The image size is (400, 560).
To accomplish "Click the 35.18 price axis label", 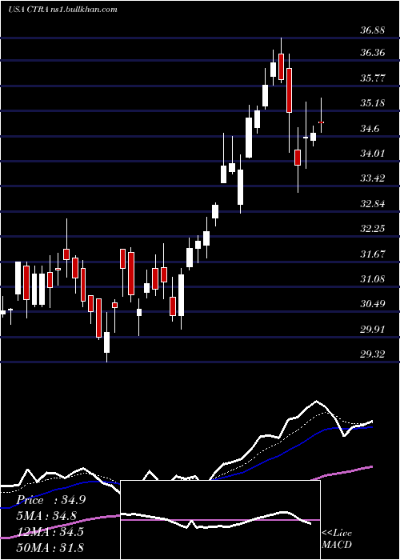I will [x=373, y=103].
